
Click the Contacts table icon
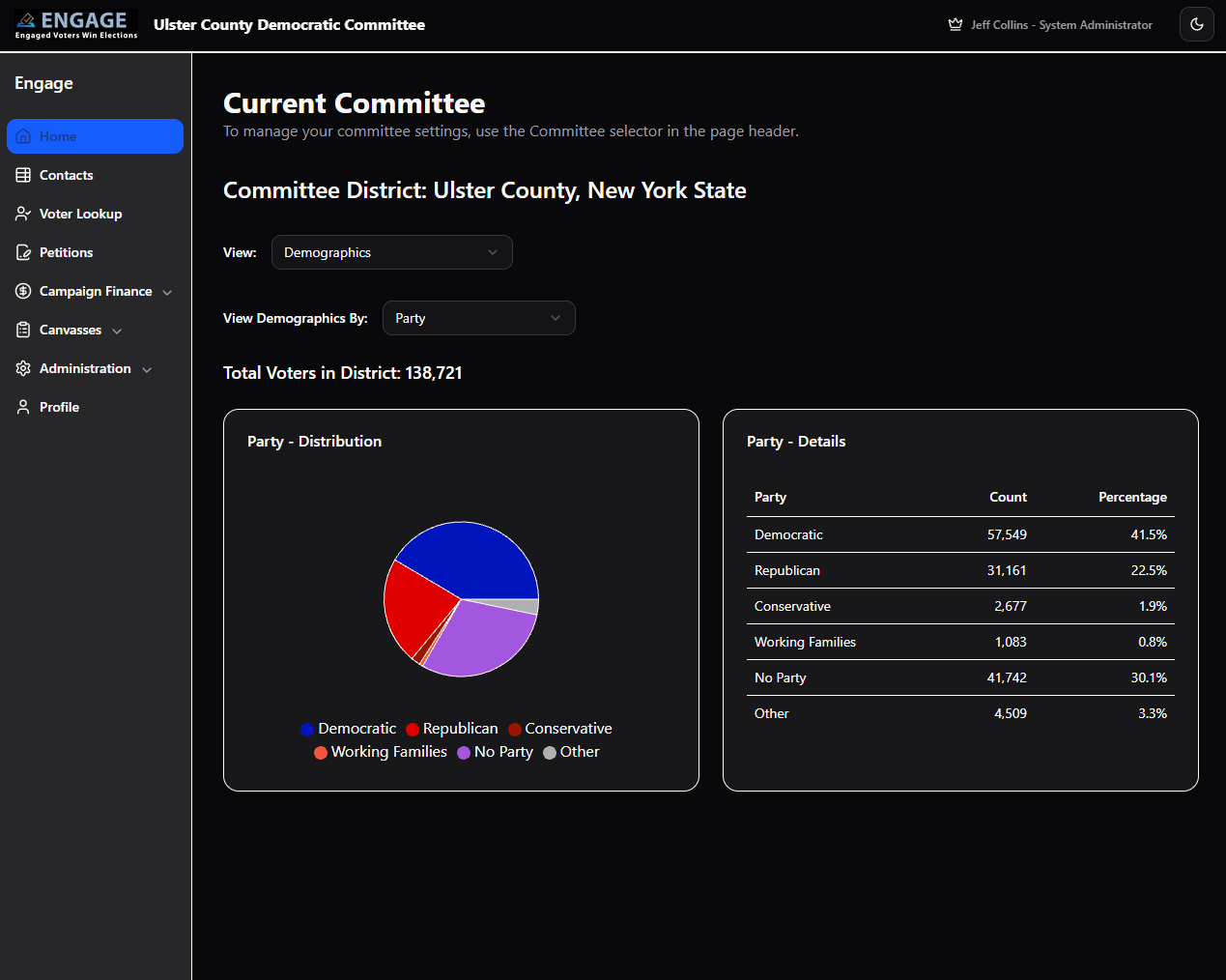click(23, 175)
